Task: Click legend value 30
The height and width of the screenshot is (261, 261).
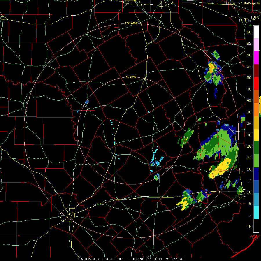Action: click(x=249, y=135)
